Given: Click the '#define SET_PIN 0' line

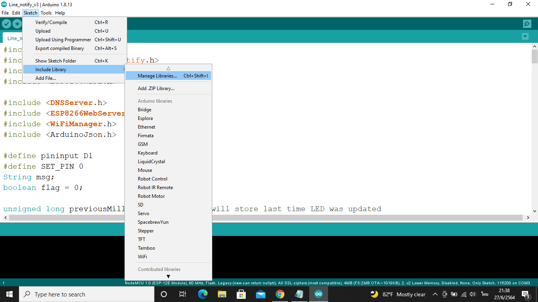Looking at the screenshot, I should pos(43,166).
